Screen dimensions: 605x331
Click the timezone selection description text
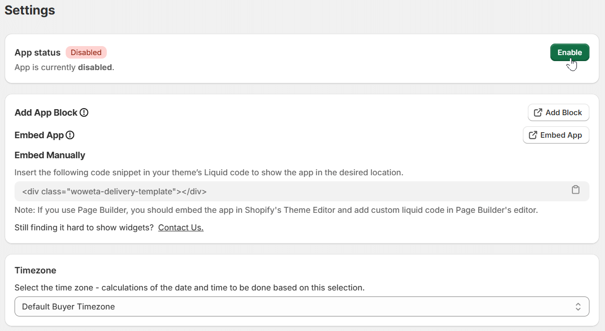tap(189, 287)
